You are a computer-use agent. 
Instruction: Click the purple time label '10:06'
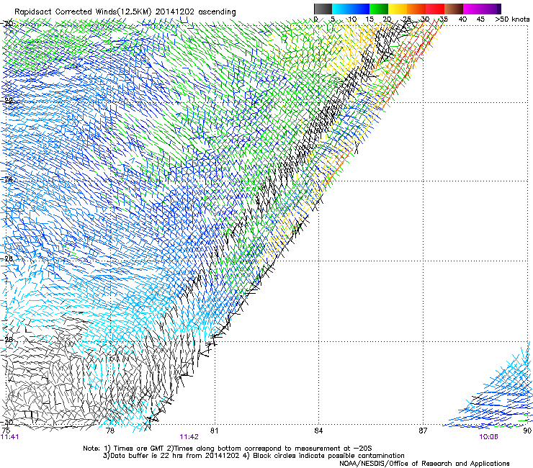point(488,437)
